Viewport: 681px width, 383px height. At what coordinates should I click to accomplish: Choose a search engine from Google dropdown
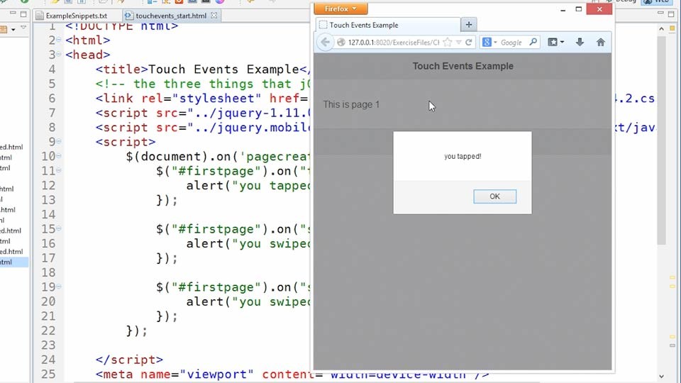pyautogui.click(x=489, y=42)
